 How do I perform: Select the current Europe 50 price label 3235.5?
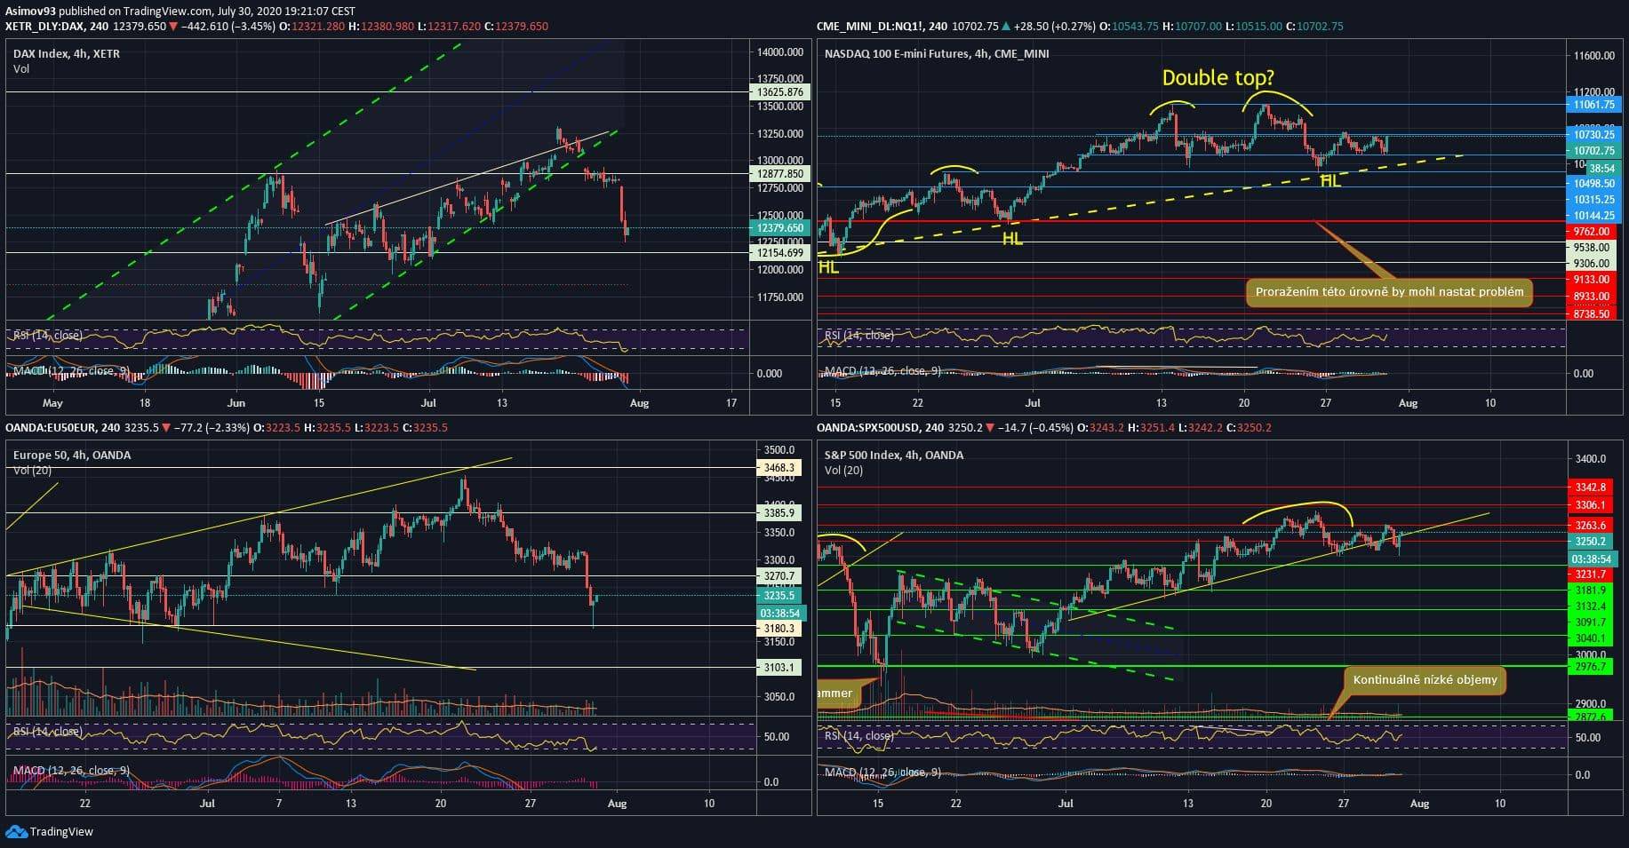point(779,595)
